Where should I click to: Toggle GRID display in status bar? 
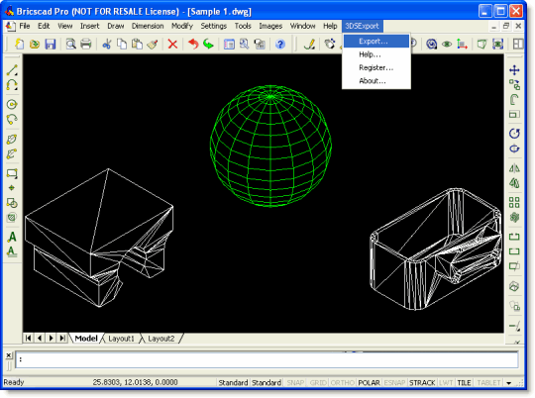coord(318,382)
